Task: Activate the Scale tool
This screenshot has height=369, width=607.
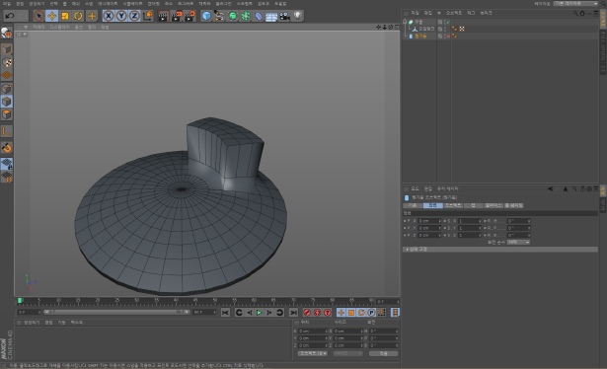Action: coord(65,16)
